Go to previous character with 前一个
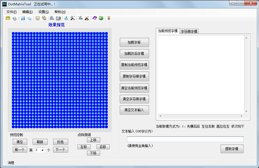 [20, 150]
